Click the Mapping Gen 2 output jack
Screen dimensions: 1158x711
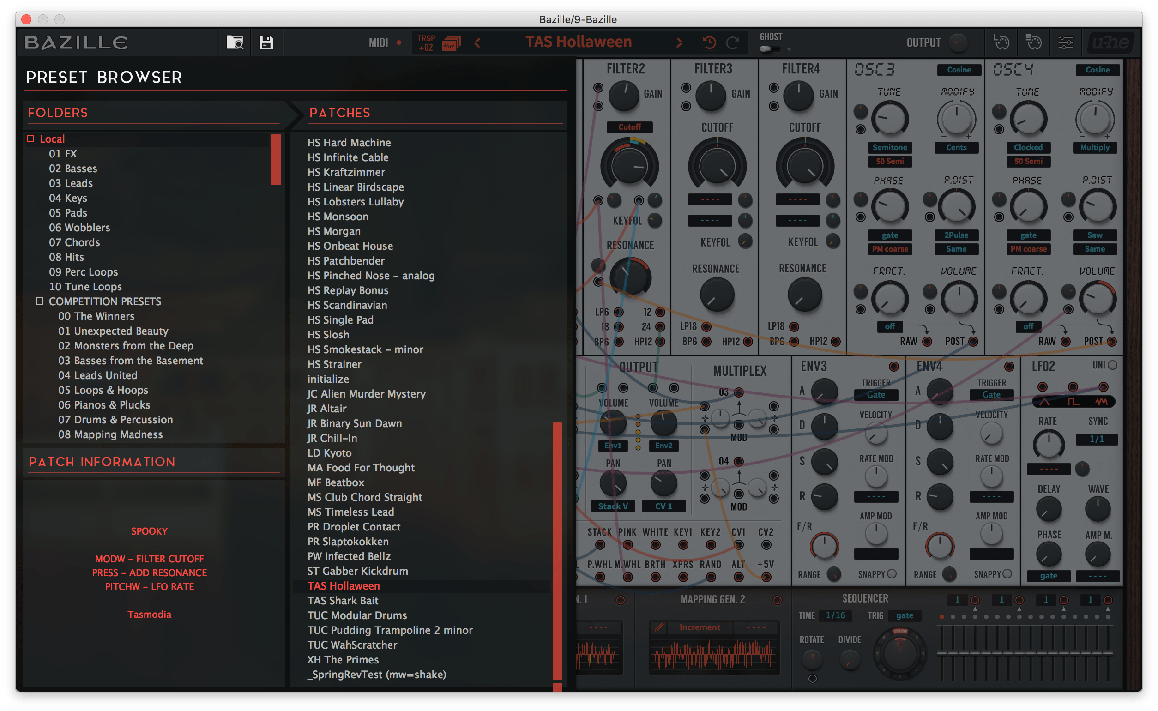pyautogui.click(x=777, y=600)
